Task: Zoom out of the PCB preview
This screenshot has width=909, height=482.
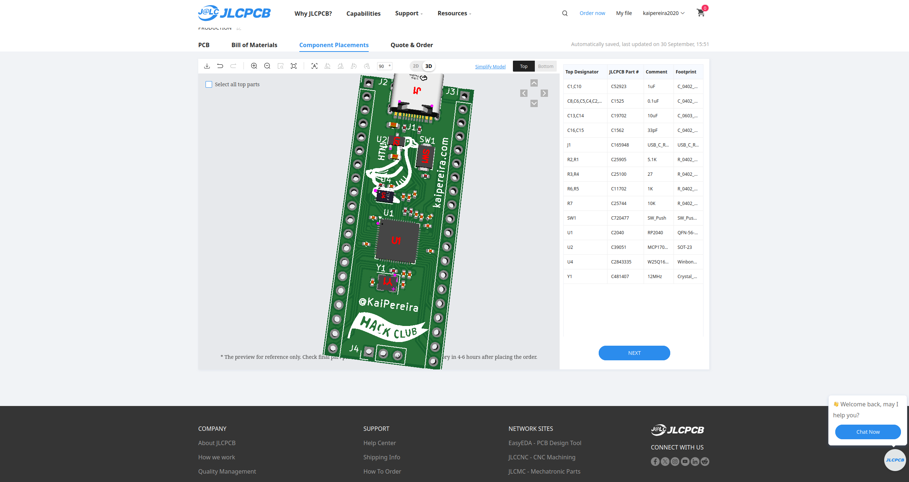Action: point(267,66)
